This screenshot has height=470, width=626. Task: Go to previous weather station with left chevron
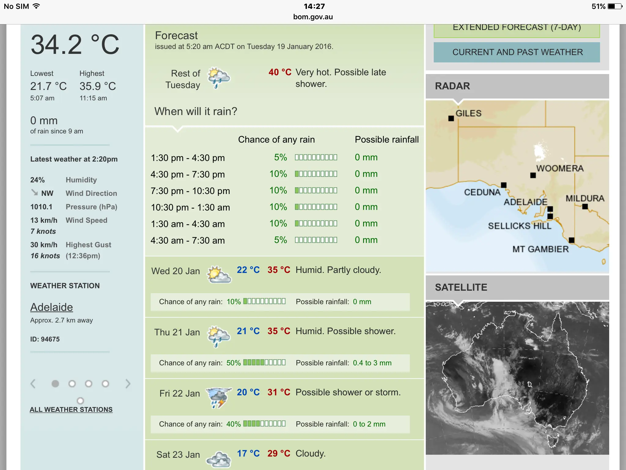tap(33, 384)
